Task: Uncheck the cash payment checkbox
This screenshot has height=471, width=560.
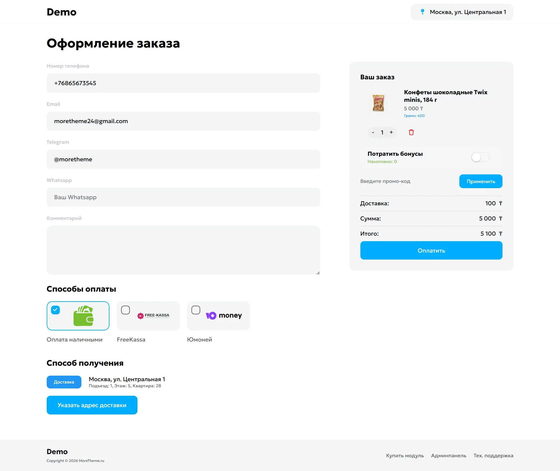Action: point(55,310)
